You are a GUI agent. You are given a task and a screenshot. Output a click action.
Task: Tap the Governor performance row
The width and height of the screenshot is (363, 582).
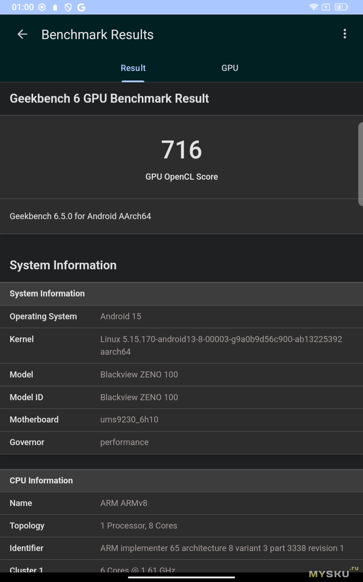pos(181,442)
